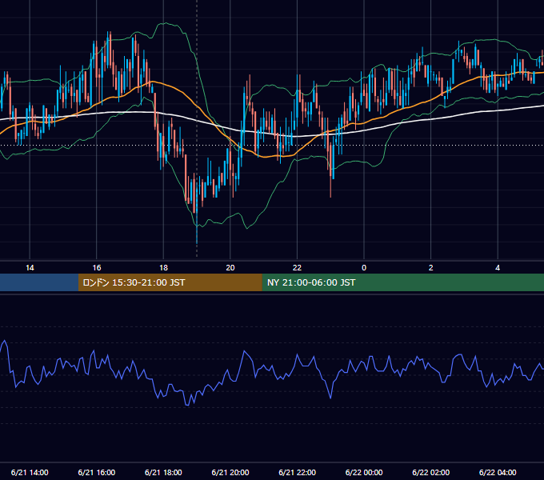Click the 6/21 20:00 date label
The image size is (544, 480).
[x=230, y=472]
